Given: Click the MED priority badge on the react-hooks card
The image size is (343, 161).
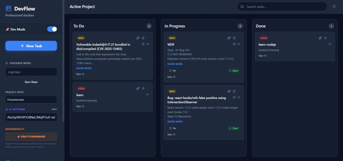Looking at the screenshot, I should (172, 91).
